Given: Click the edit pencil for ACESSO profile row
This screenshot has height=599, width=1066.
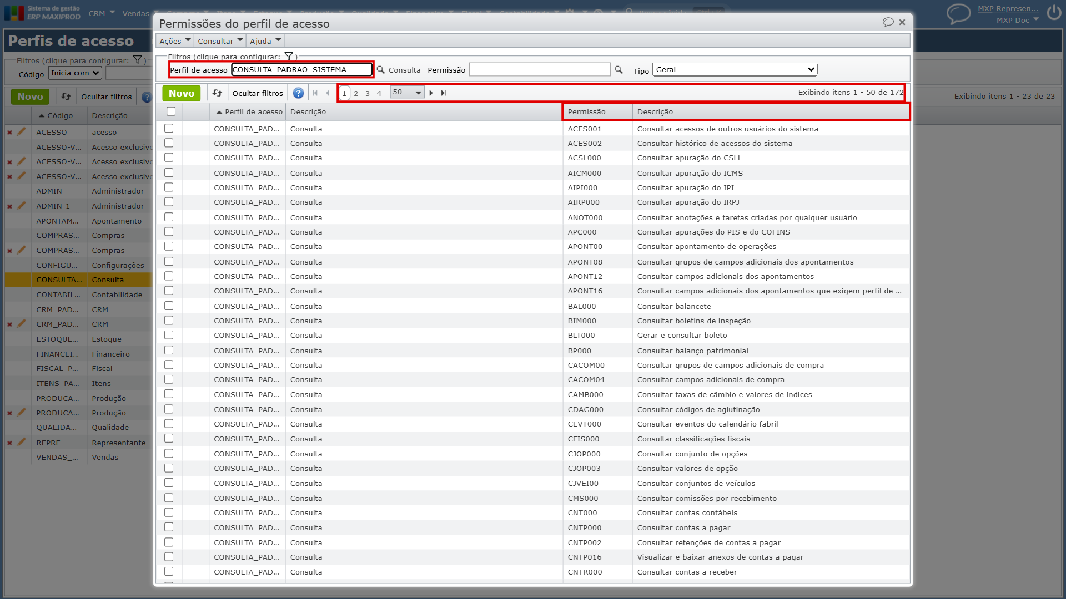Looking at the screenshot, I should (x=21, y=132).
